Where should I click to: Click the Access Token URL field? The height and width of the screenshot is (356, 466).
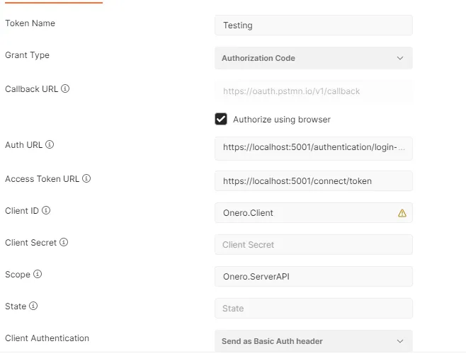click(313, 181)
